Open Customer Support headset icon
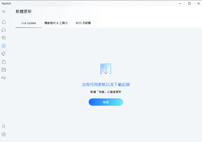 (4, 30)
